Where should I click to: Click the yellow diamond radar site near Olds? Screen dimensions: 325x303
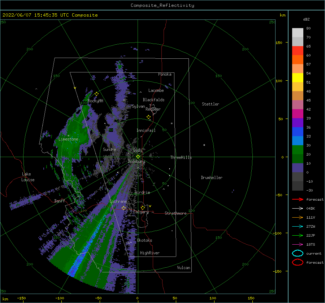(138, 157)
